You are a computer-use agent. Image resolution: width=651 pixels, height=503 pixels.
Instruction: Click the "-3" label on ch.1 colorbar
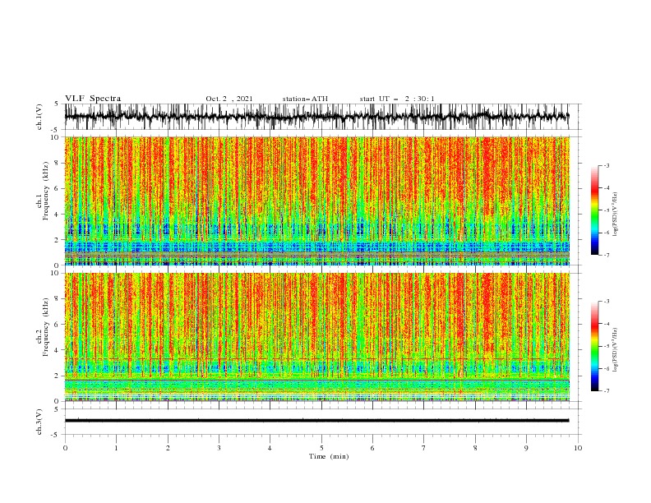pos(606,165)
